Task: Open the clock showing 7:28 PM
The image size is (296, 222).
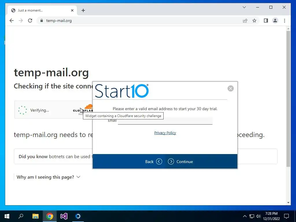Action: point(271,216)
